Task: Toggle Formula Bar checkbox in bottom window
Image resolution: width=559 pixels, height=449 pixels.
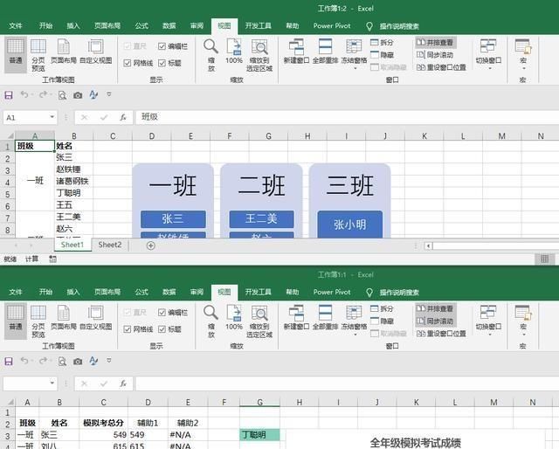Action: (x=173, y=313)
